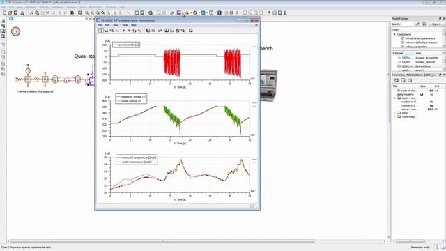Click the 'More >' button in Model Explorer
Viewport: 446px width, 251px height.
click(x=436, y=24)
